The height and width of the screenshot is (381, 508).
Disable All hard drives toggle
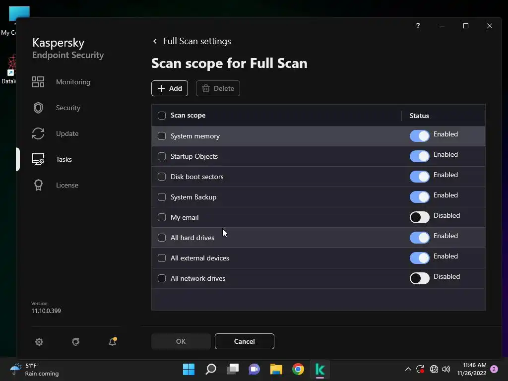point(420,238)
